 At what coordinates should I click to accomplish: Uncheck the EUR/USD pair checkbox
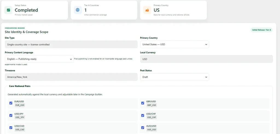(11, 103)
